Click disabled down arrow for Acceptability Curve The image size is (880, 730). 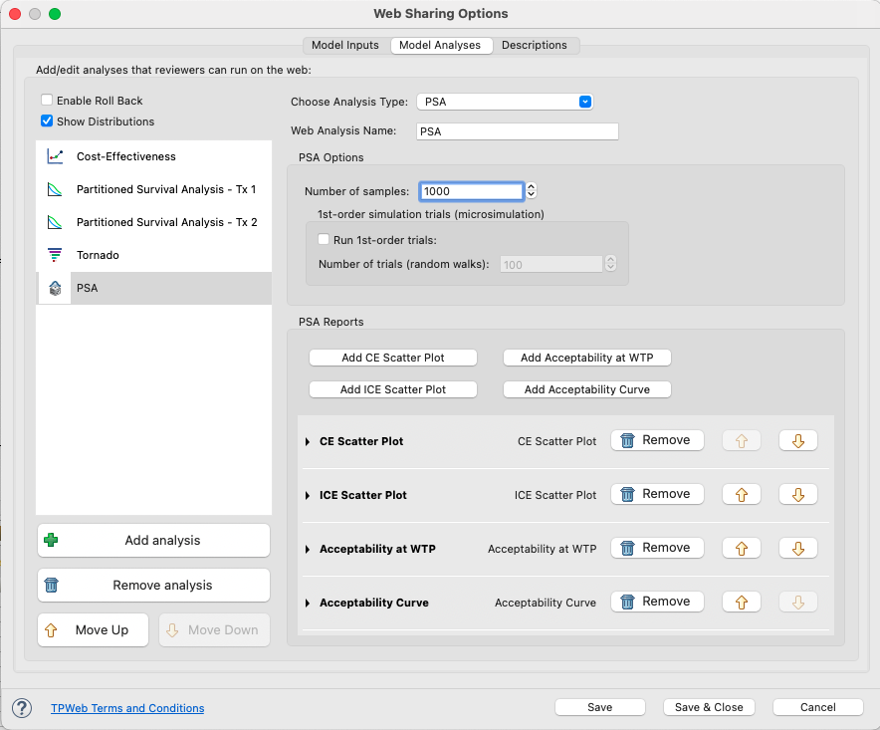coord(798,602)
